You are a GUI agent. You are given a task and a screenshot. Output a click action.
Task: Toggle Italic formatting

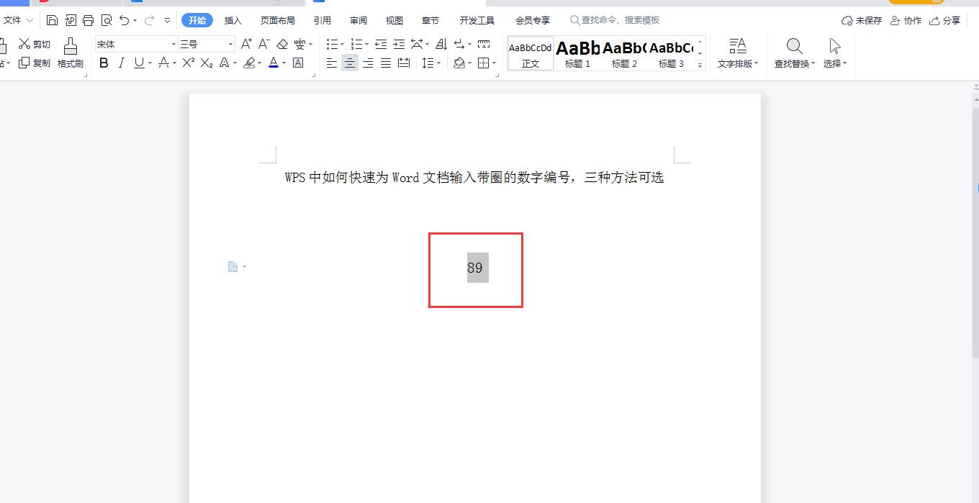pyautogui.click(x=121, y=63)
